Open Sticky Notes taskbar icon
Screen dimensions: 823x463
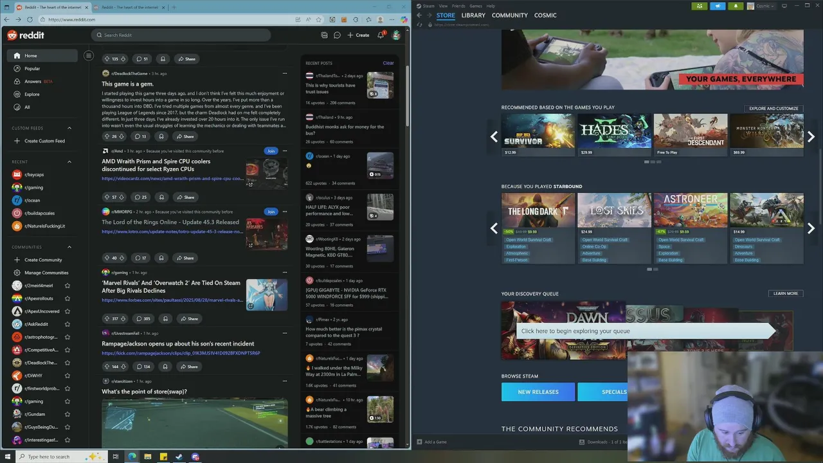(163, 457)
